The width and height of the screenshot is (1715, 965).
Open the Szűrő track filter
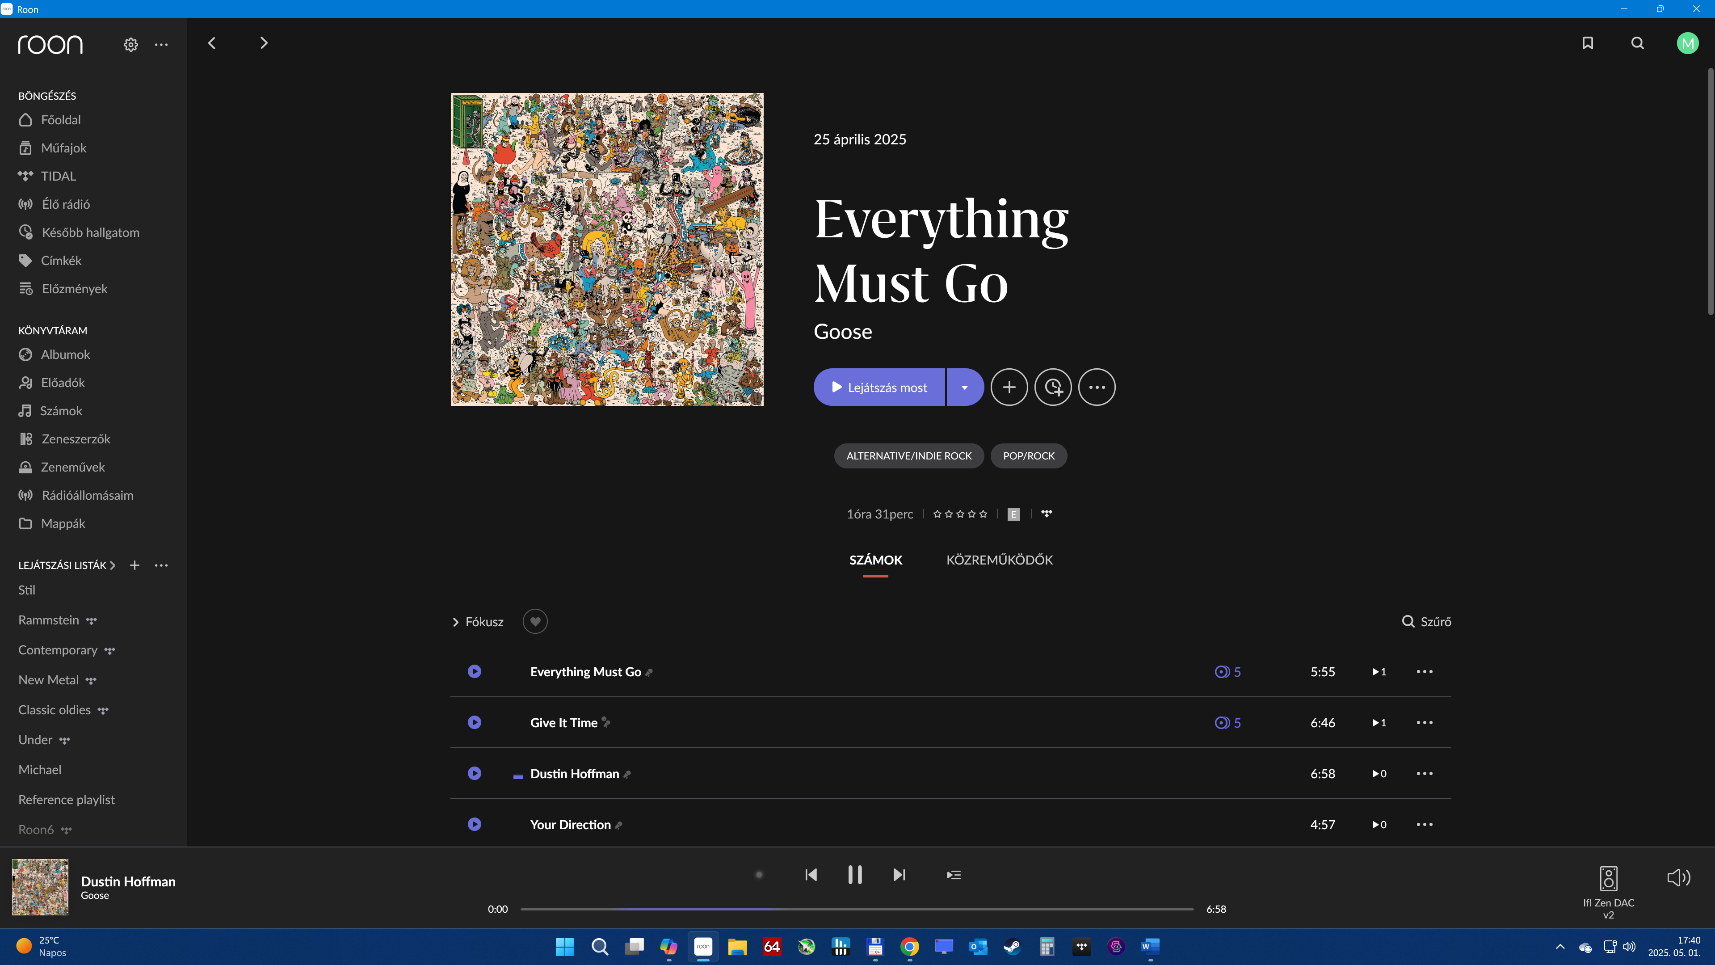tap(1427, 621)
